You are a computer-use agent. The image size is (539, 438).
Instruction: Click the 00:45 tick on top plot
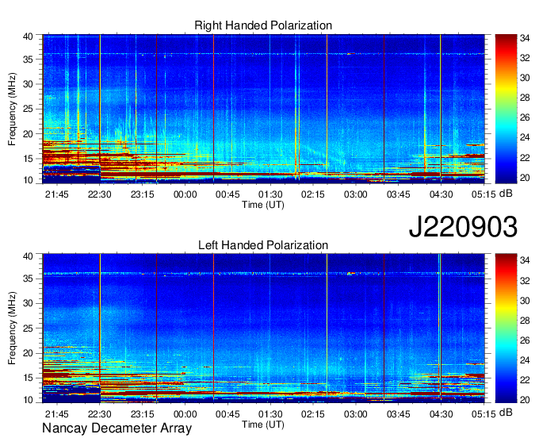(x=227, y=194)
